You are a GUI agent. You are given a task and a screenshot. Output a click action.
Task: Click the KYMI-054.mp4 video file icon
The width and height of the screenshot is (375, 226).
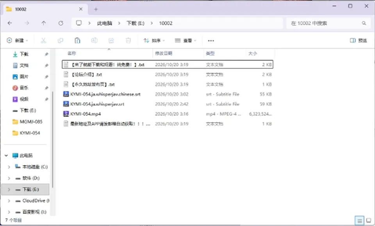[x=66, y=114]
